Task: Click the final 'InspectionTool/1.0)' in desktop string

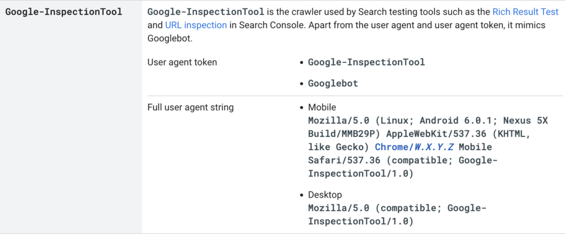Action: 360,221
